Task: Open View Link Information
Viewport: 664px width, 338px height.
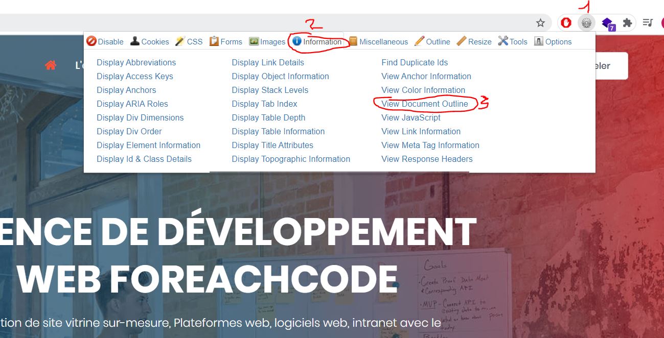Action: click(x=421, y=131)
